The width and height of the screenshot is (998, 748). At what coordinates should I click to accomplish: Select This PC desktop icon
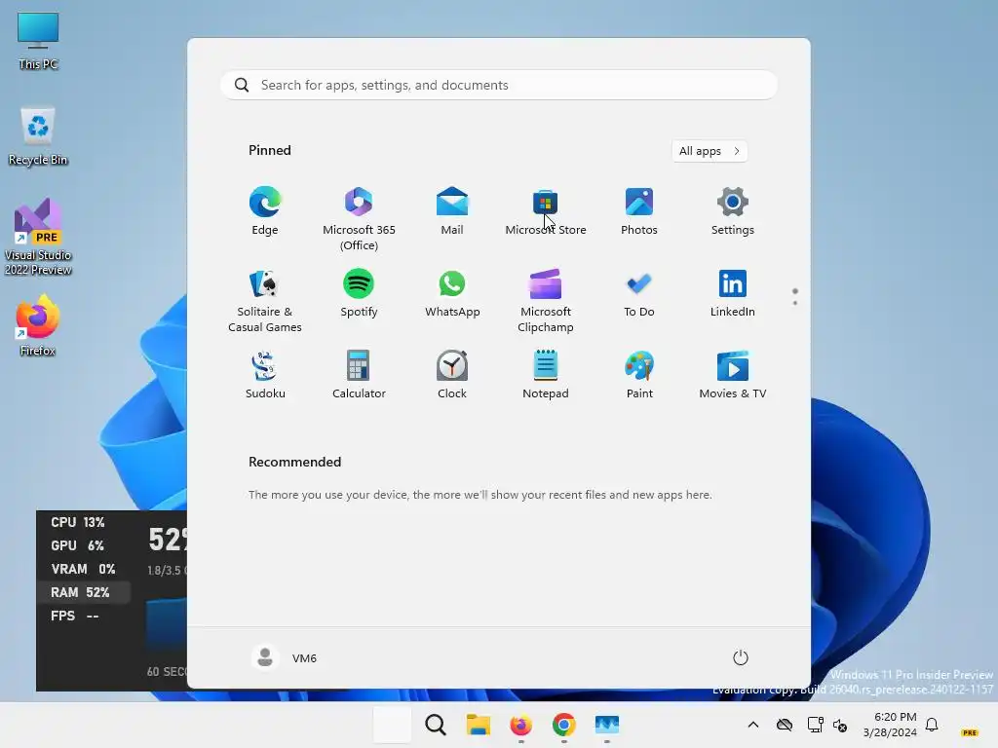click(38, 41)
